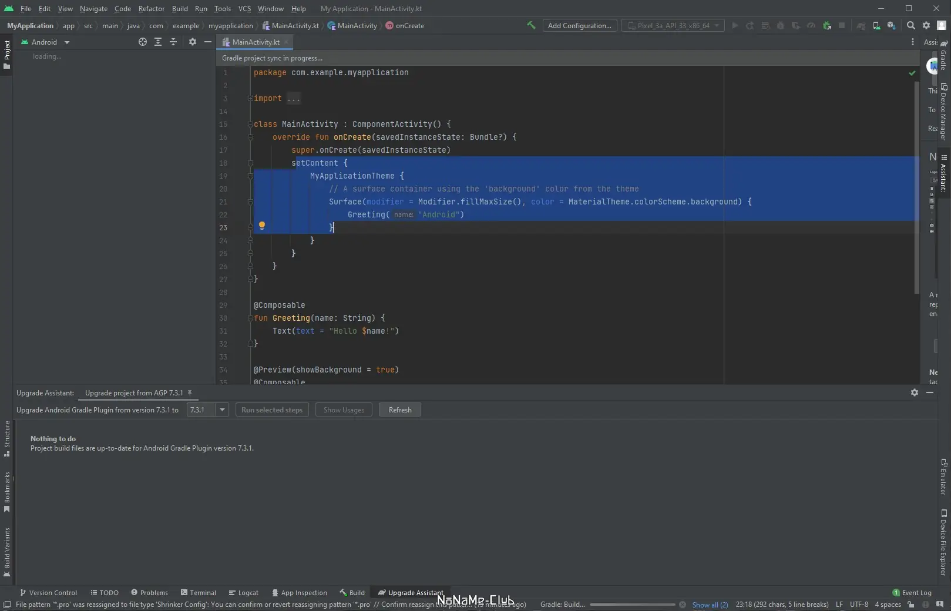Open Upgrade Assistant panel settings gear
This screenshot has height=611, width=951.
tap(914, 392)
